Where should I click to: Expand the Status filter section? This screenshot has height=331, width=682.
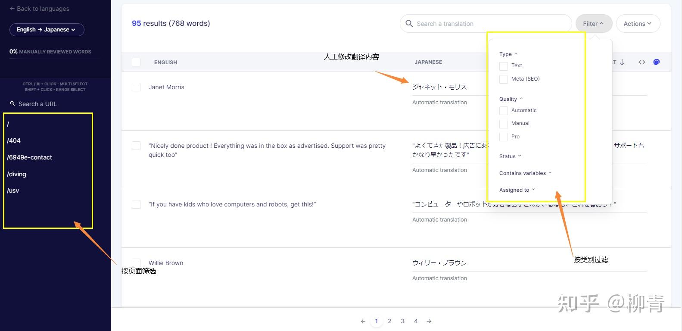pyautogui.click(x=510, y=156)
